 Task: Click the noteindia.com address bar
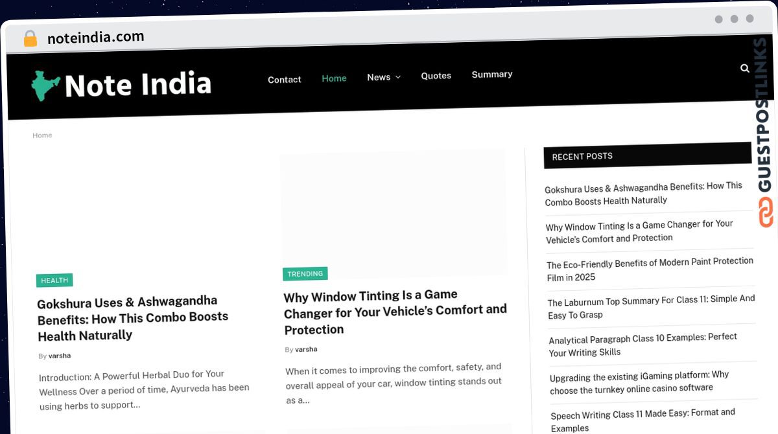[x=96, y=38]
